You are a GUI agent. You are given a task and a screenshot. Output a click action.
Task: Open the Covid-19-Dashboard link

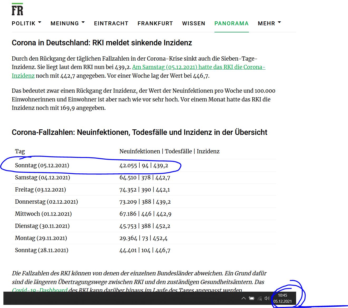click(x=40, y=290)
